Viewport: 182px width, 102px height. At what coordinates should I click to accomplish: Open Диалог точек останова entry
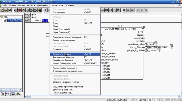click(75, 40)
